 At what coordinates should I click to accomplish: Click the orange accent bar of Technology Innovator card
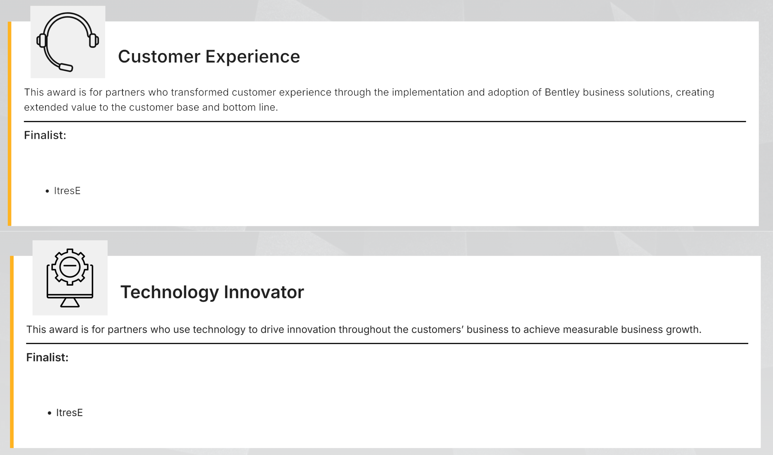[x=12, y=352]
